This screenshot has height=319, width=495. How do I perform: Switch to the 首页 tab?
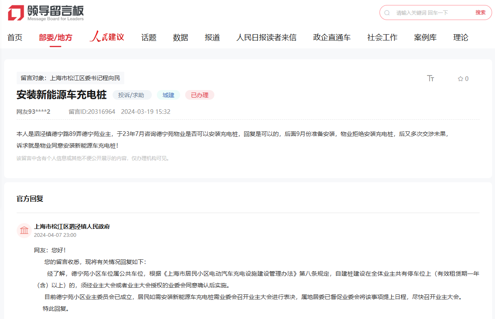(x=15, y=37)
